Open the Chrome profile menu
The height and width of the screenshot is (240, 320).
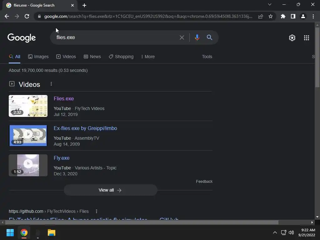coord(303,16)
